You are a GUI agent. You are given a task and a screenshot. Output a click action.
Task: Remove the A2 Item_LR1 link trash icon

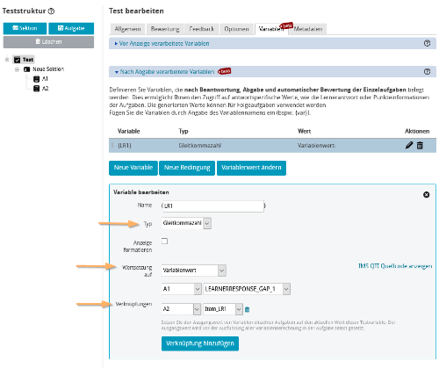pyautogui.click(x=247, y=309)
